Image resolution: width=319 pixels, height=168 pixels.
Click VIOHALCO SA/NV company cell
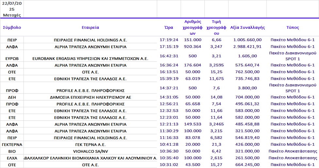point(90,152)
